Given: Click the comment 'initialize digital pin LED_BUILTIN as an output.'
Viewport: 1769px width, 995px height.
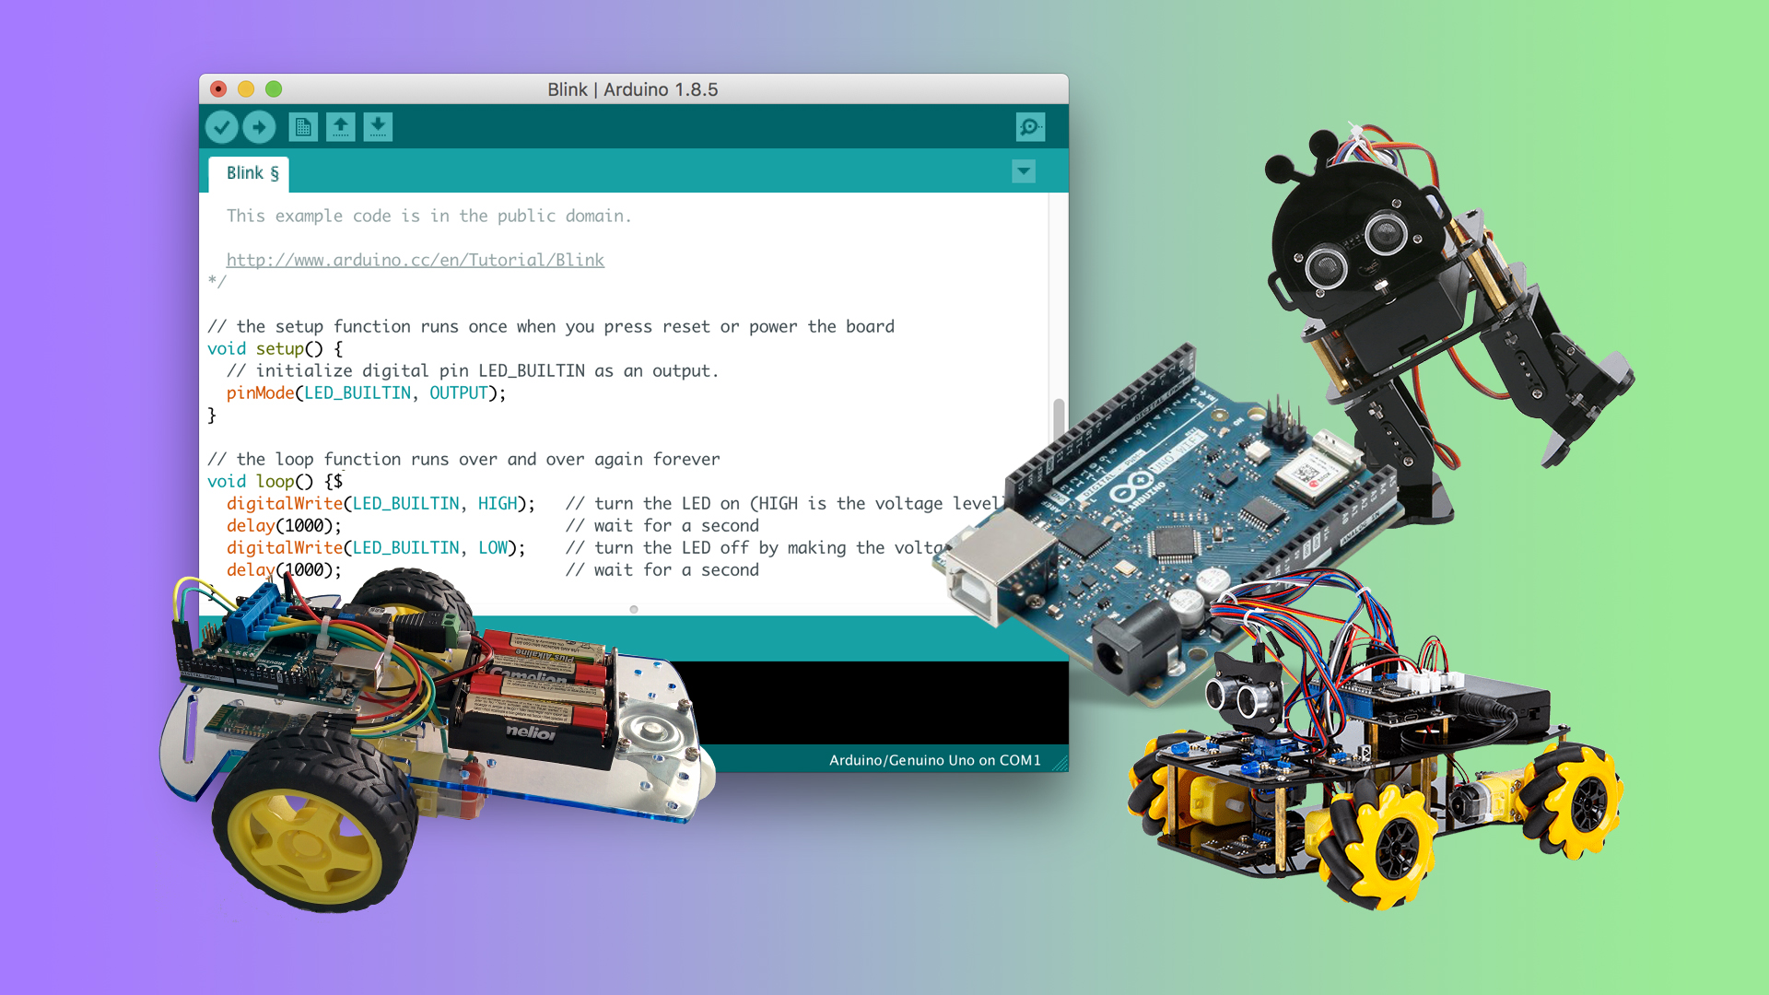Looking at the screenshot, I should [x=473, y=371].
